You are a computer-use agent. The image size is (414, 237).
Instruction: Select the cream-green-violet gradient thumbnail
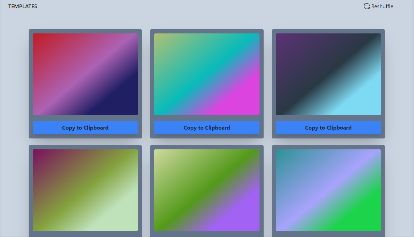click(x=207, y=190)
